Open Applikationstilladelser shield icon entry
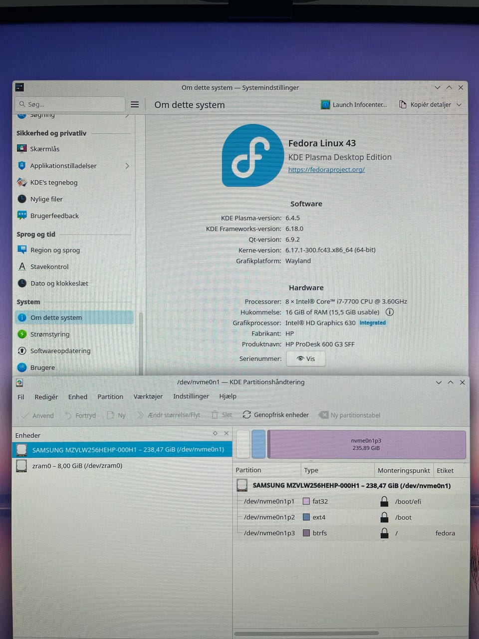This screenshot has width=479, height=639. coord(21,166)
